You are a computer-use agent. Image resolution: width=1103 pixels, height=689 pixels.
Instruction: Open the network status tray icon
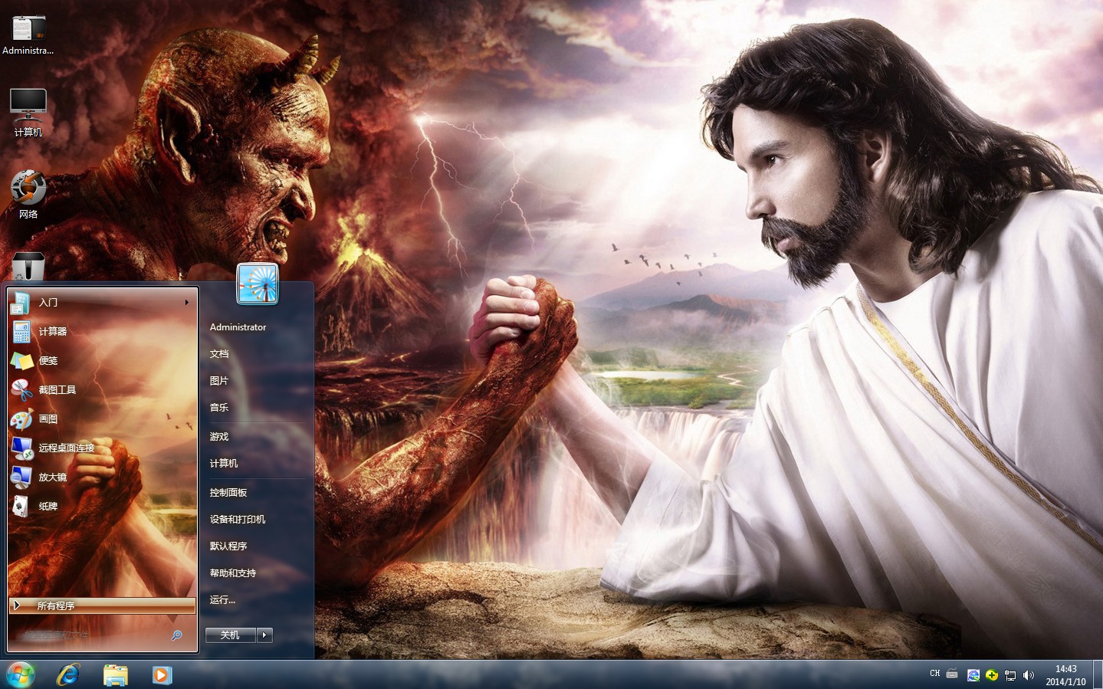[x=1010, y=675]
